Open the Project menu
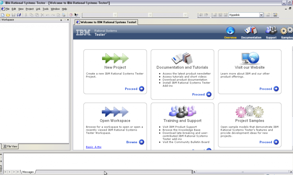The image size is (293, 175). [29, 9]
